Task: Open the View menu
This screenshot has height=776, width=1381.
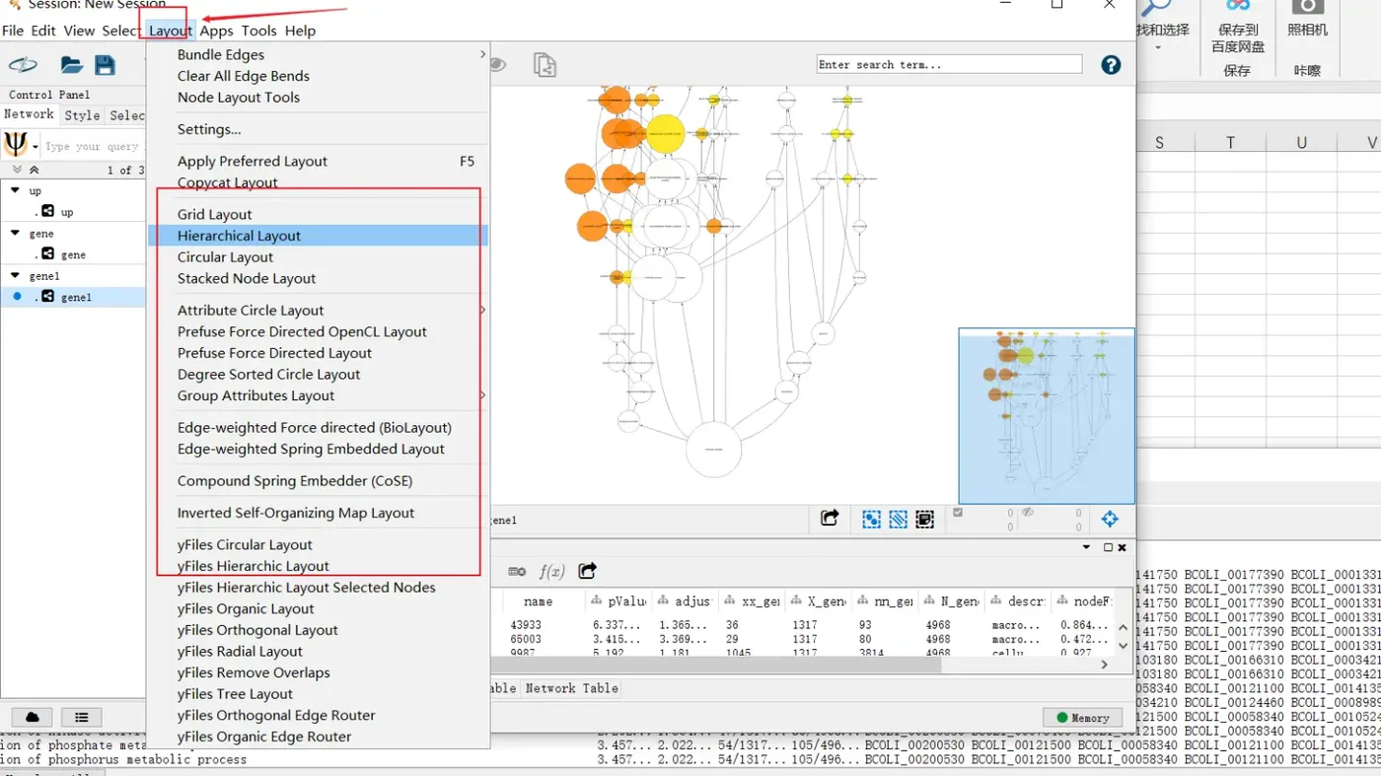Action: 79,31
